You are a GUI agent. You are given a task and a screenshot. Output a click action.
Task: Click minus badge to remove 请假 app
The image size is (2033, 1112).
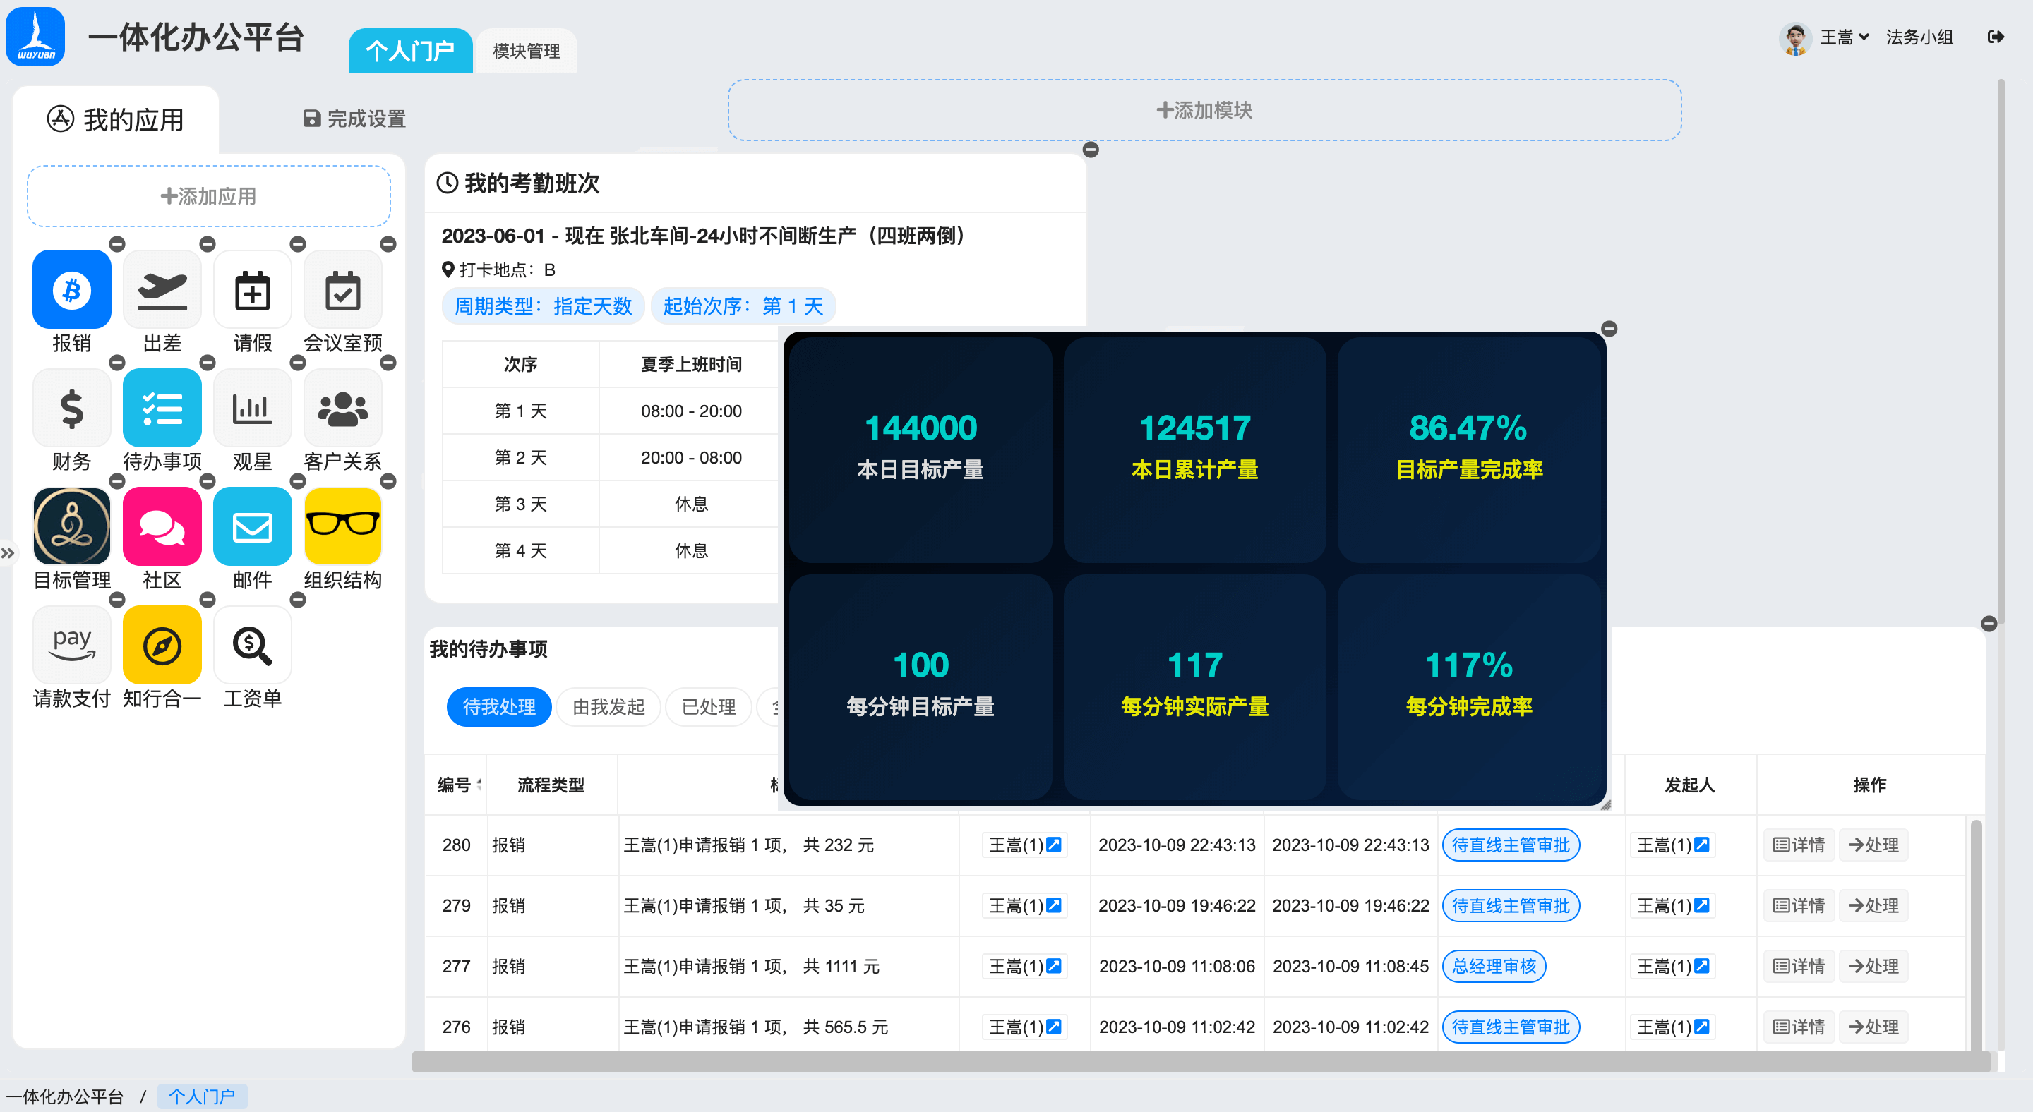coord(297,244)
